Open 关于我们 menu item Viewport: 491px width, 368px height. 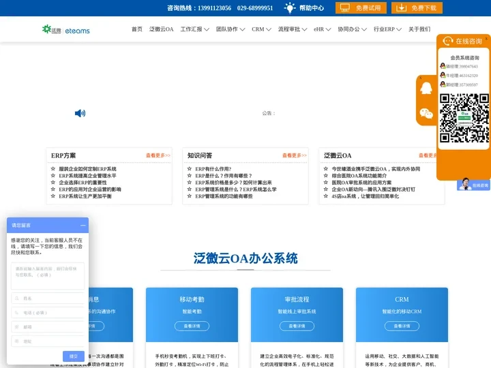click(x=419, y=29)
